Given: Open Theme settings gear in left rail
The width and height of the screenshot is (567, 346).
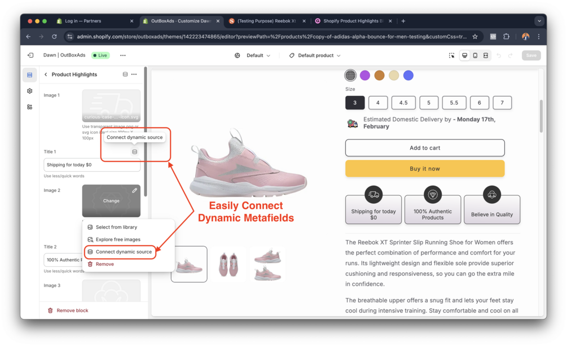Looking at the screenshot, I should click(30, 91).
